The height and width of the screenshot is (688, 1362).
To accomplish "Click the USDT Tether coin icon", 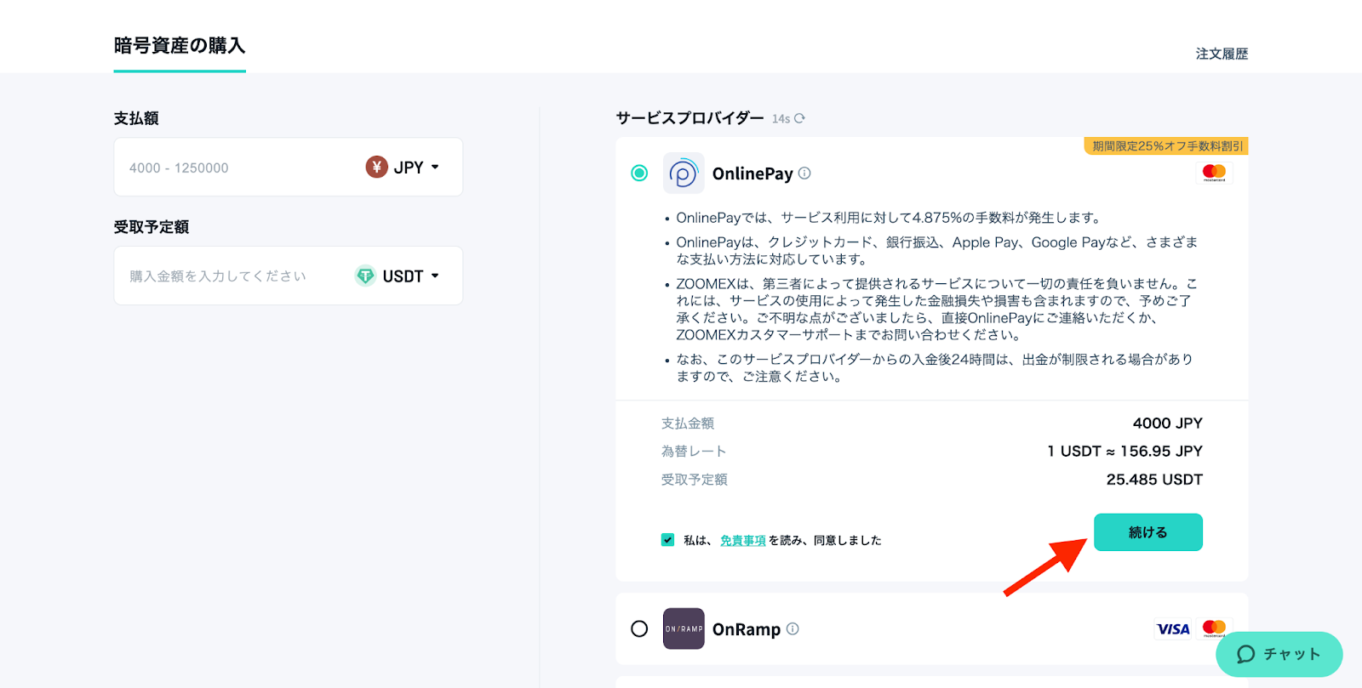I will click(365, 276).
